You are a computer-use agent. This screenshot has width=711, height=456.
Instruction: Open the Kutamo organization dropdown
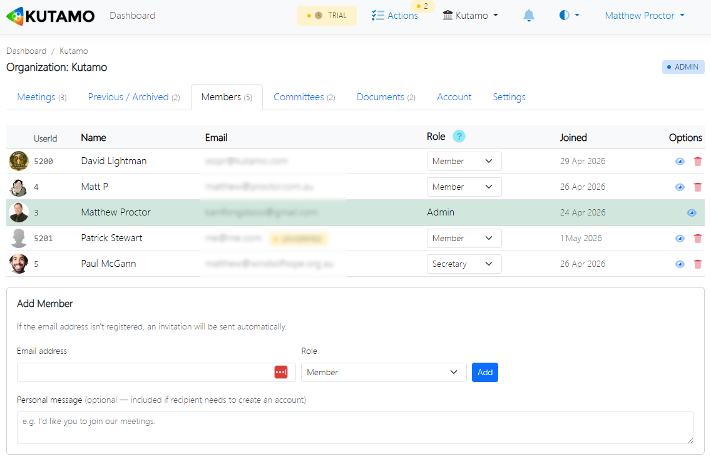coord(470,16)
